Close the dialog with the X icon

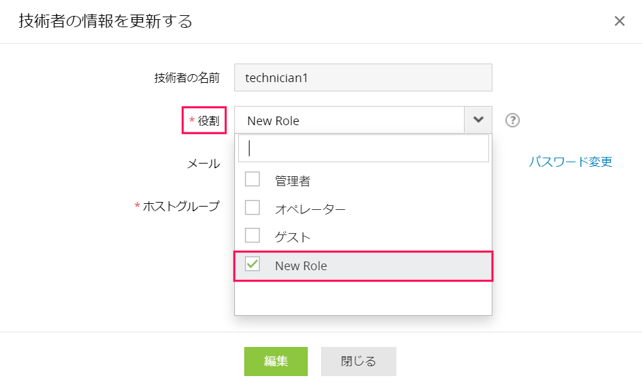point(619,21)
